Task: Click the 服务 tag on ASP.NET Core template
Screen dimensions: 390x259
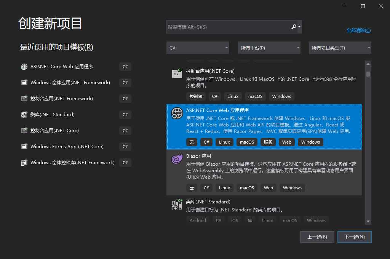Action: point(268,142)
